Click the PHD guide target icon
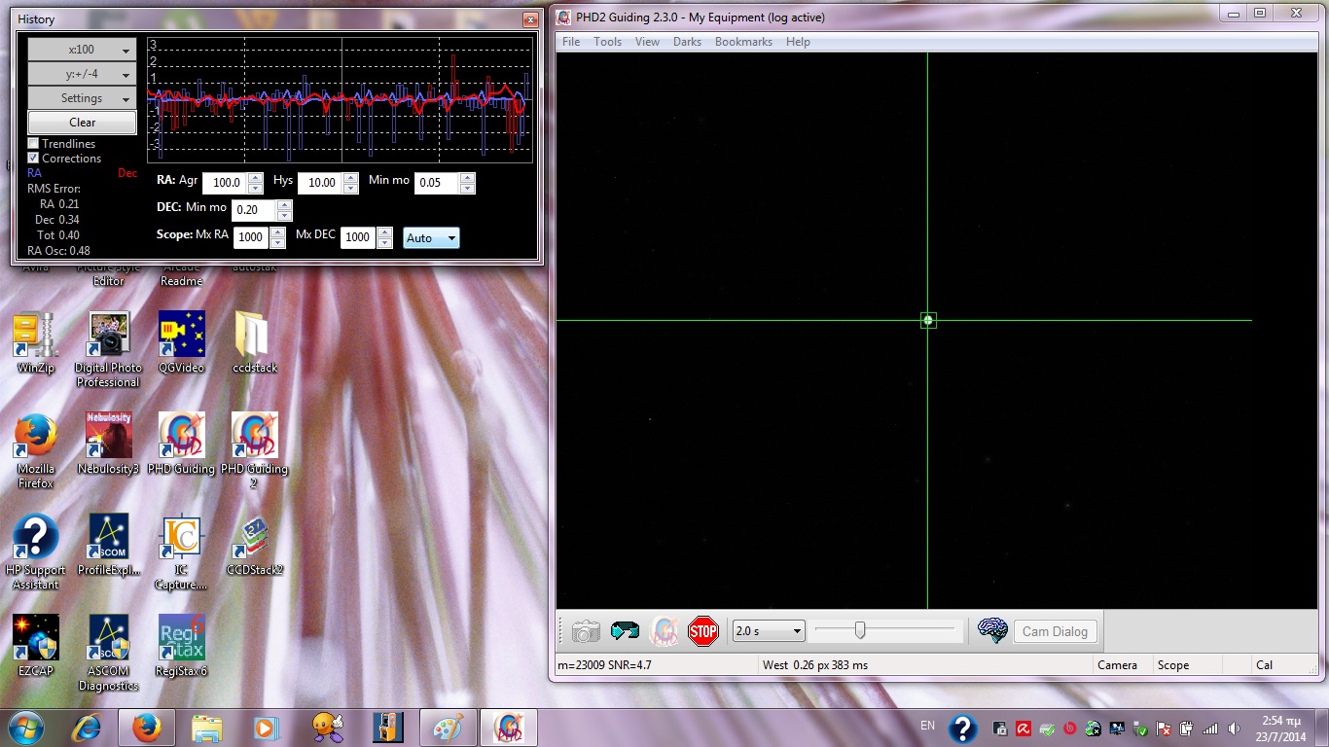This screenshot has height=747, width=1329. pyautogui.click(x=664, y=631)
